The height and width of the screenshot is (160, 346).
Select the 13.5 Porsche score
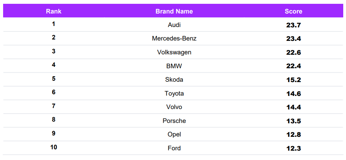pos(293,121)
